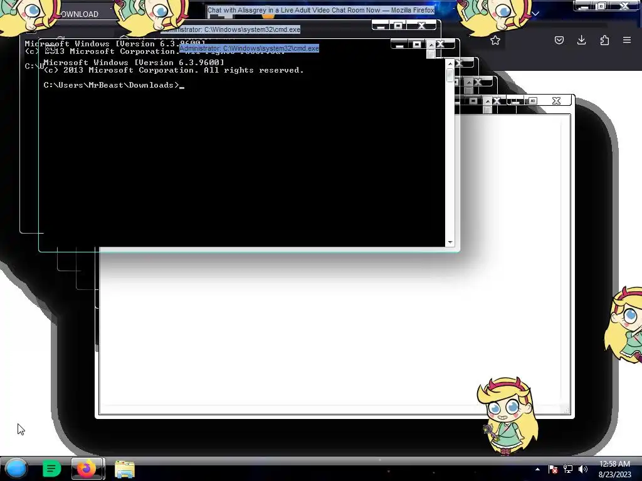The height and width of the screenshot is (481, 642).
Task: Click the front cmd window scrollbar thumb
Action: [x=450, y=76]
